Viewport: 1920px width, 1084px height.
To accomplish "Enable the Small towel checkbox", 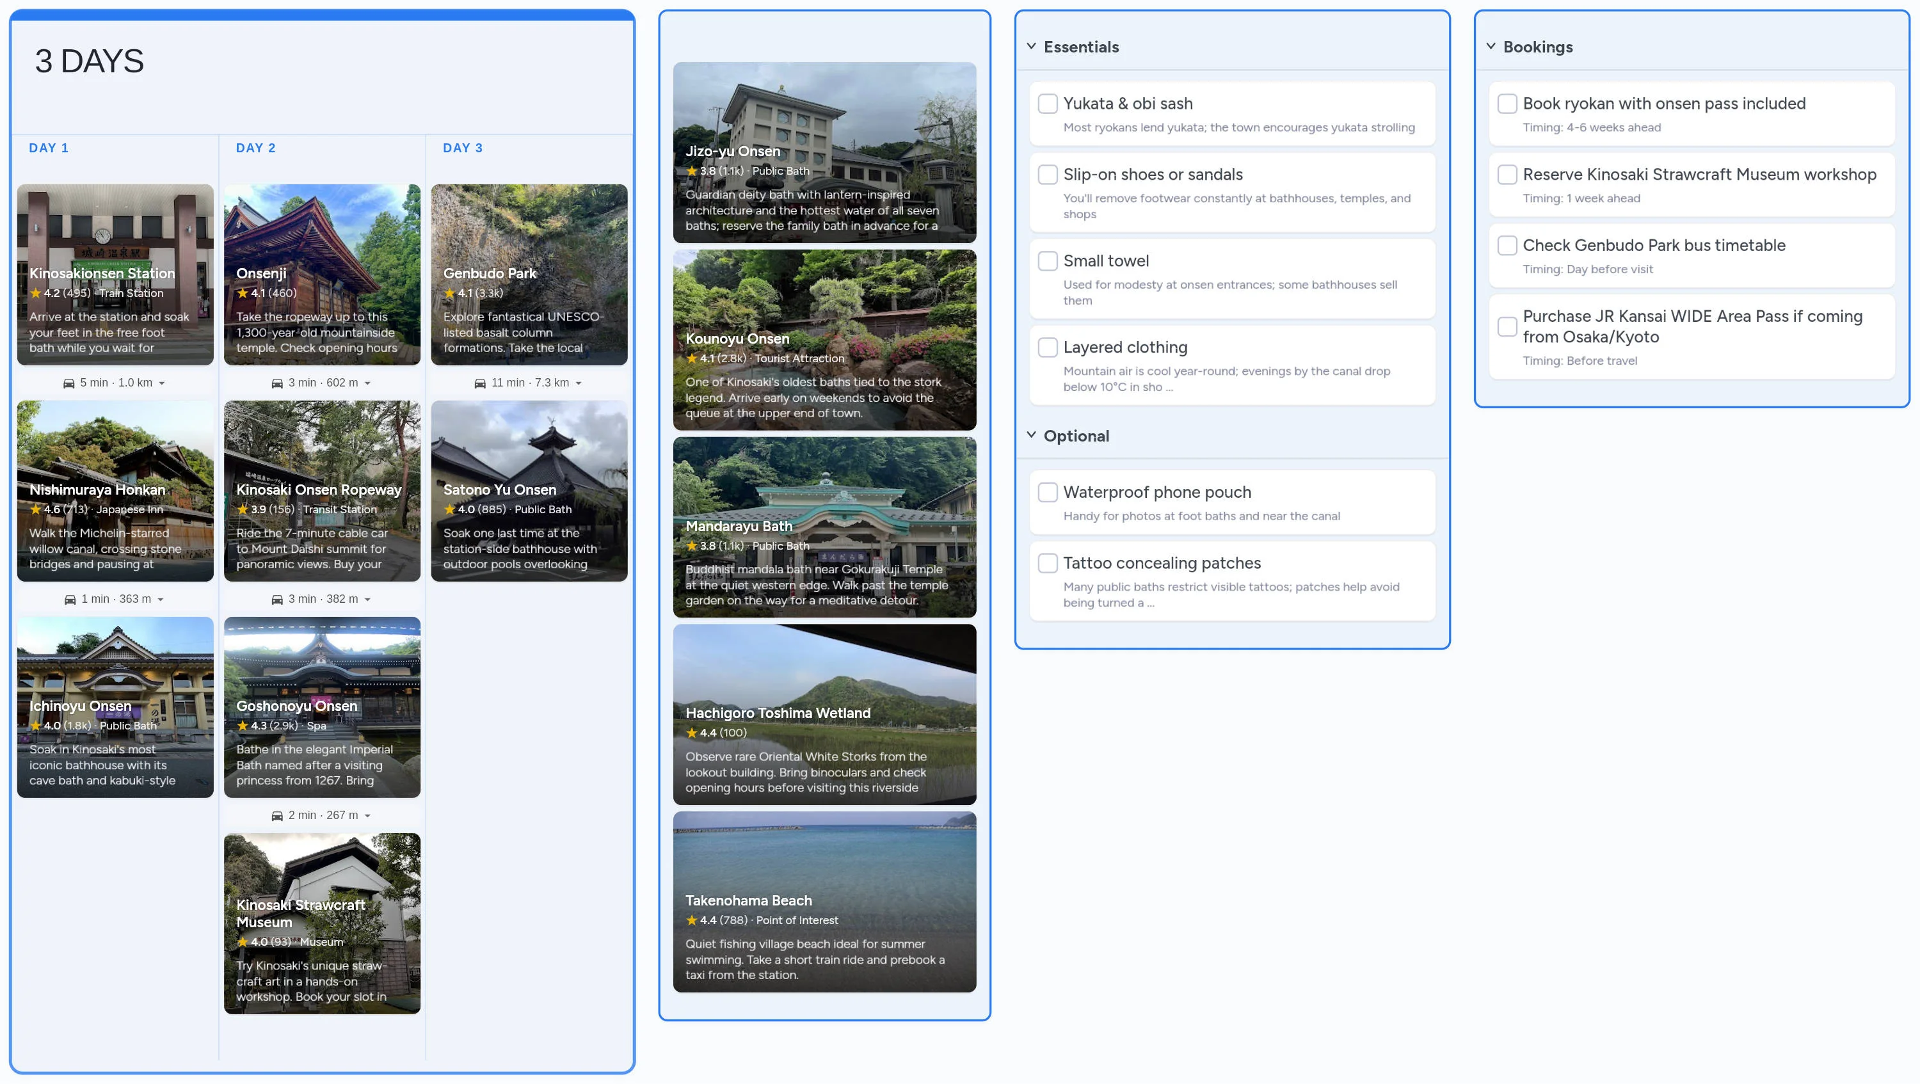I will coord(1048,260).
